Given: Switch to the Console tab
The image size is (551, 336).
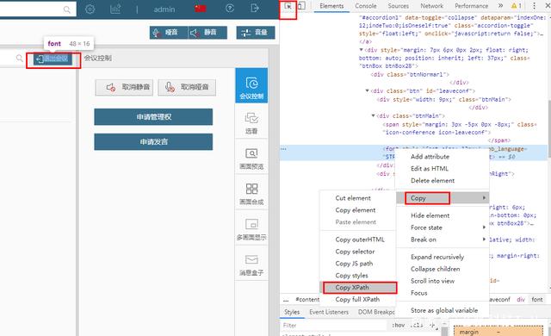Looking at the screenshot, I should (x=365, y=6).
